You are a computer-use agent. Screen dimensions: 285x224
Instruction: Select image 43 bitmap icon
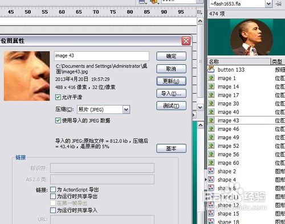point(211,120)
